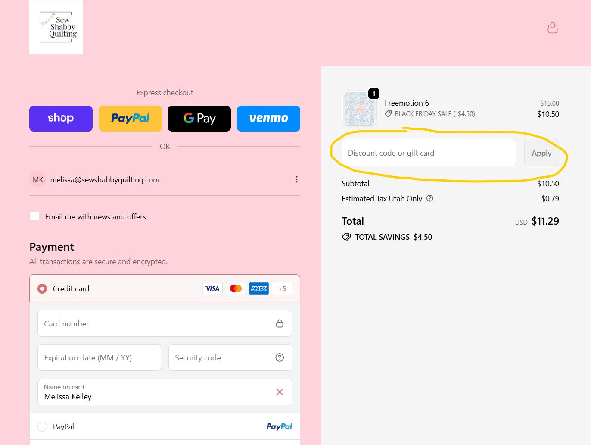Click the Sew Shabby Quilting logo

coord(56,27)
